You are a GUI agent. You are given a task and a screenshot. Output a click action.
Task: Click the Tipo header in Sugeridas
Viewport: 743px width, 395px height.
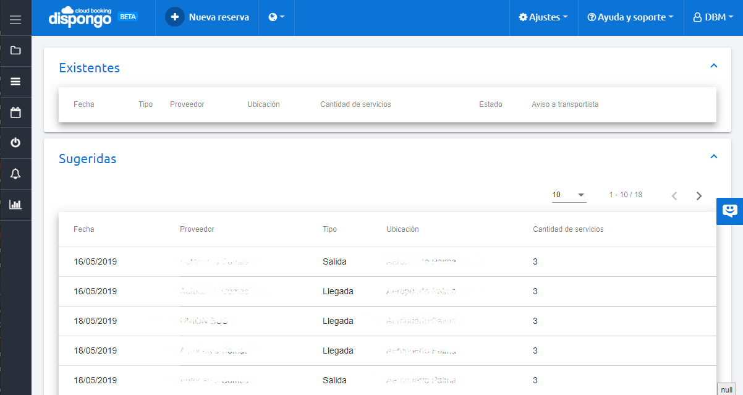(x=329, y=229)
